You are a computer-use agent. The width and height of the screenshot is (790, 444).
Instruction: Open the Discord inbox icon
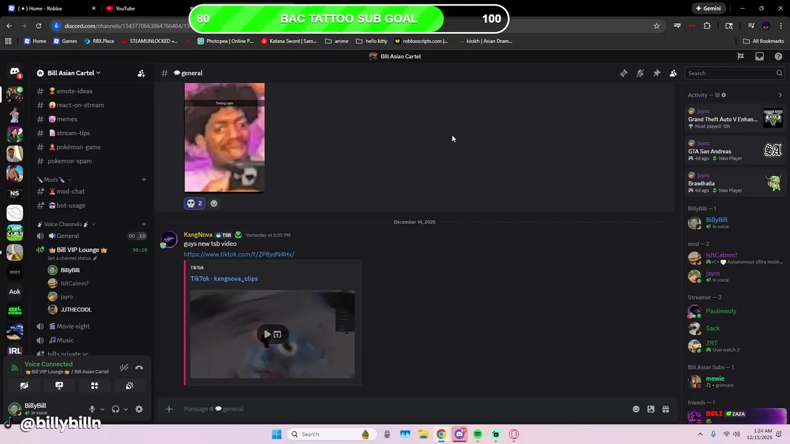(x=760, y=56)
